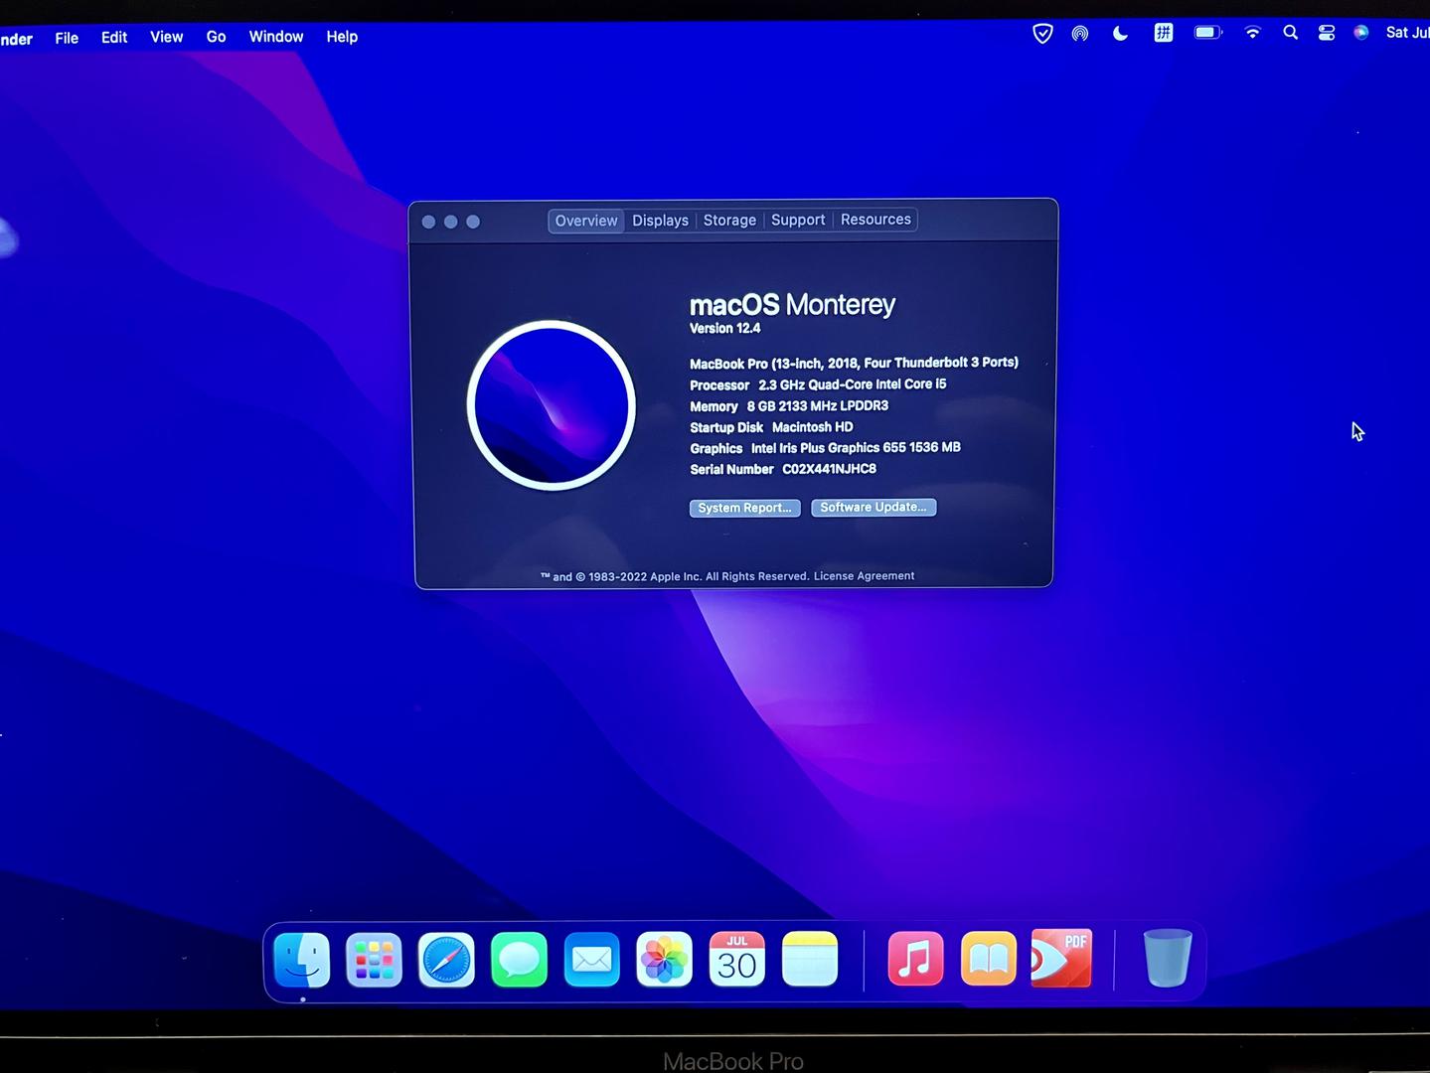Open Launchpad in the Dock
Screen dimensions: 1430x1073
[374, 960]
